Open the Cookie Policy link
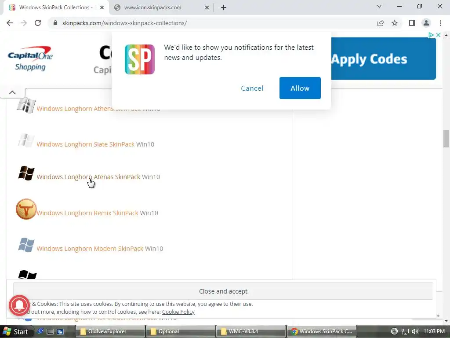This screenshot has height=338, width=450. click(178, 312)
